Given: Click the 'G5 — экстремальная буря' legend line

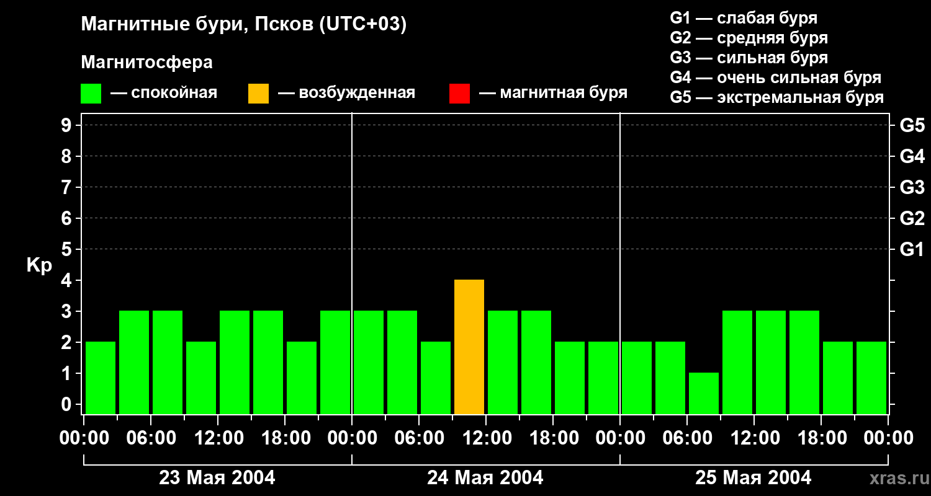Looking at the screenshot, I should point(776,98).
